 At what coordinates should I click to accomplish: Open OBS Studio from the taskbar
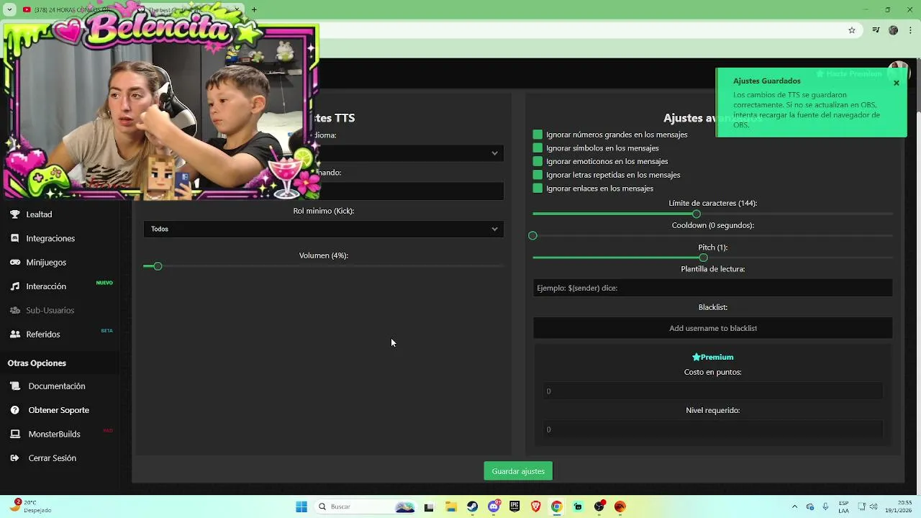pos(599,506)
